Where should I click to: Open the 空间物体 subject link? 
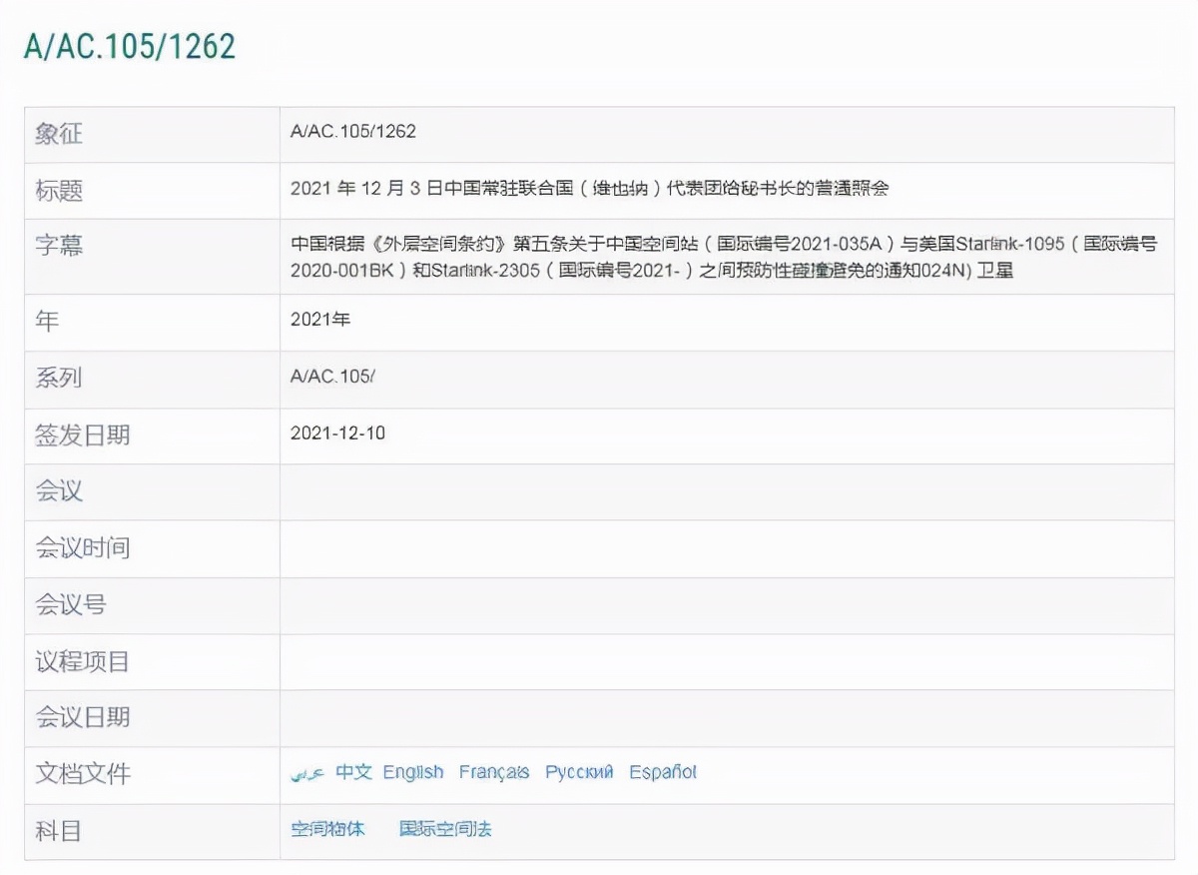(329, 829)
